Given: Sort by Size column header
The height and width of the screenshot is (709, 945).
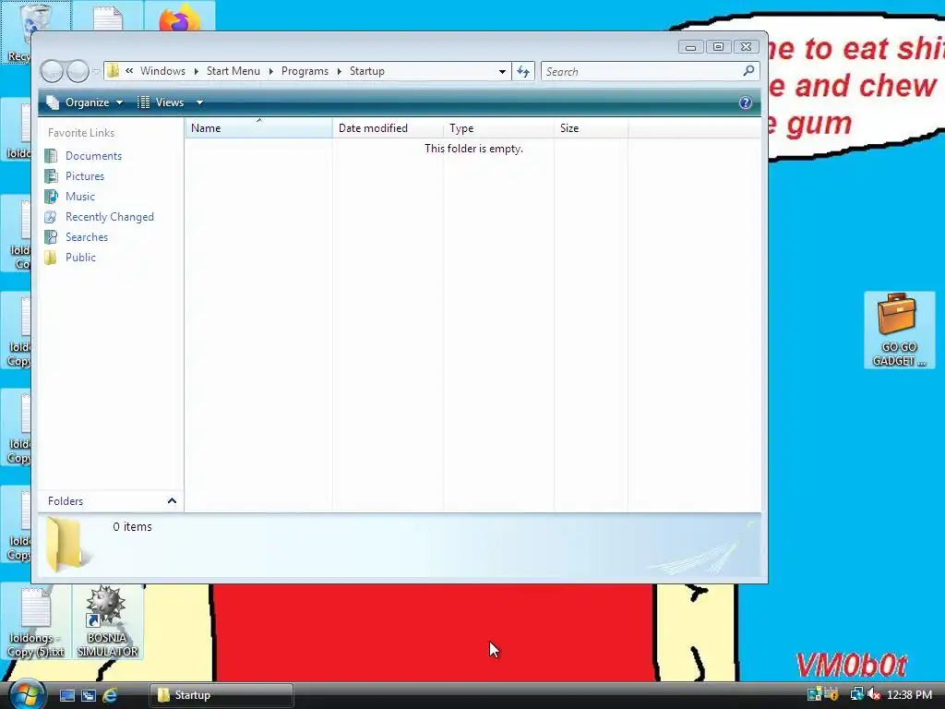Looking at the screenshot, I should tap(592, 127).
